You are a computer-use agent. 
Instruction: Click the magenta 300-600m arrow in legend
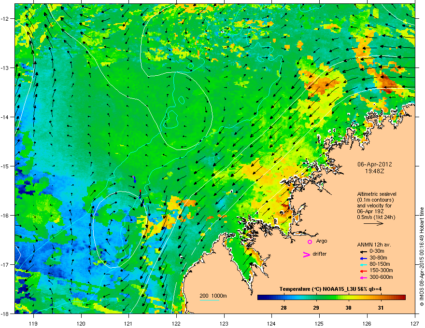(x=364, y=277)
